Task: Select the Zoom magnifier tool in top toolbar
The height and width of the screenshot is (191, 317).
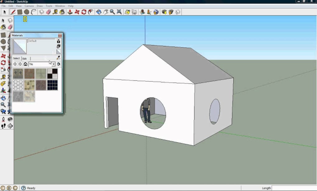Action: pos(112,12)
